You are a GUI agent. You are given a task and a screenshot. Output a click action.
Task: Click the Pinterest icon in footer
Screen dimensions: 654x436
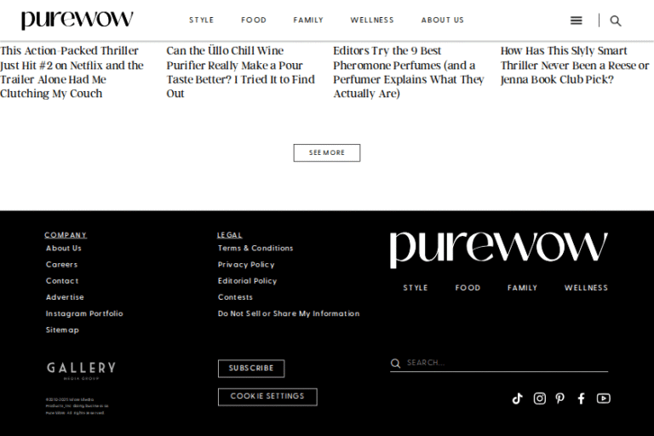pyautogui.click(x=560, y=399)
